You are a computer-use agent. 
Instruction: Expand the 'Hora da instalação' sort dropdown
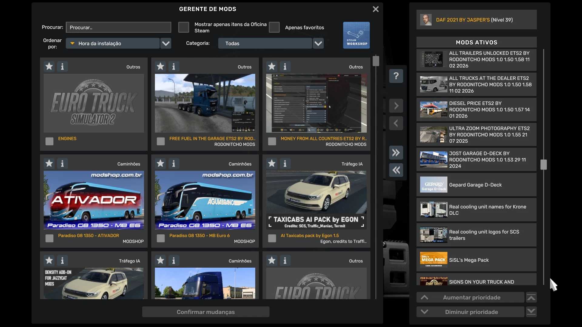click(x=166, y=43)
